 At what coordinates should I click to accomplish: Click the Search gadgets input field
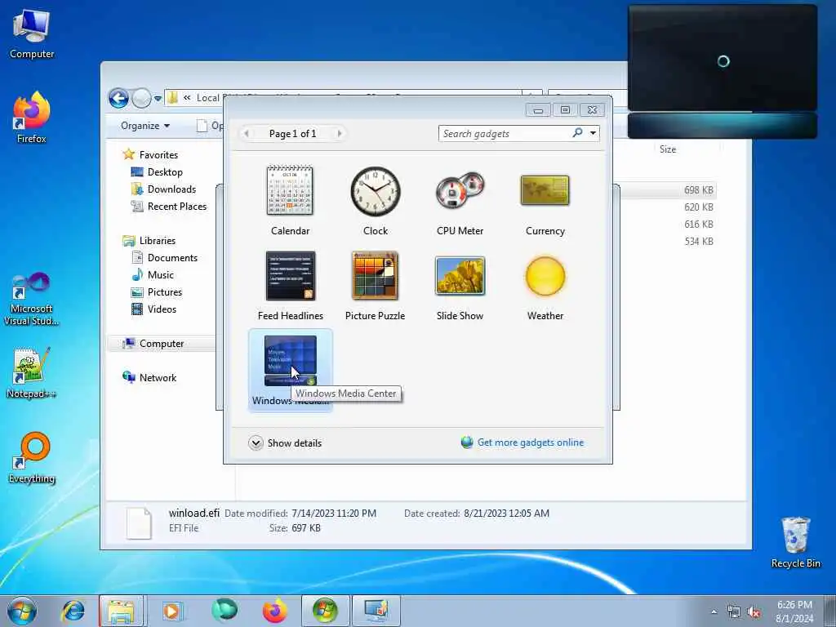(504, 134)
